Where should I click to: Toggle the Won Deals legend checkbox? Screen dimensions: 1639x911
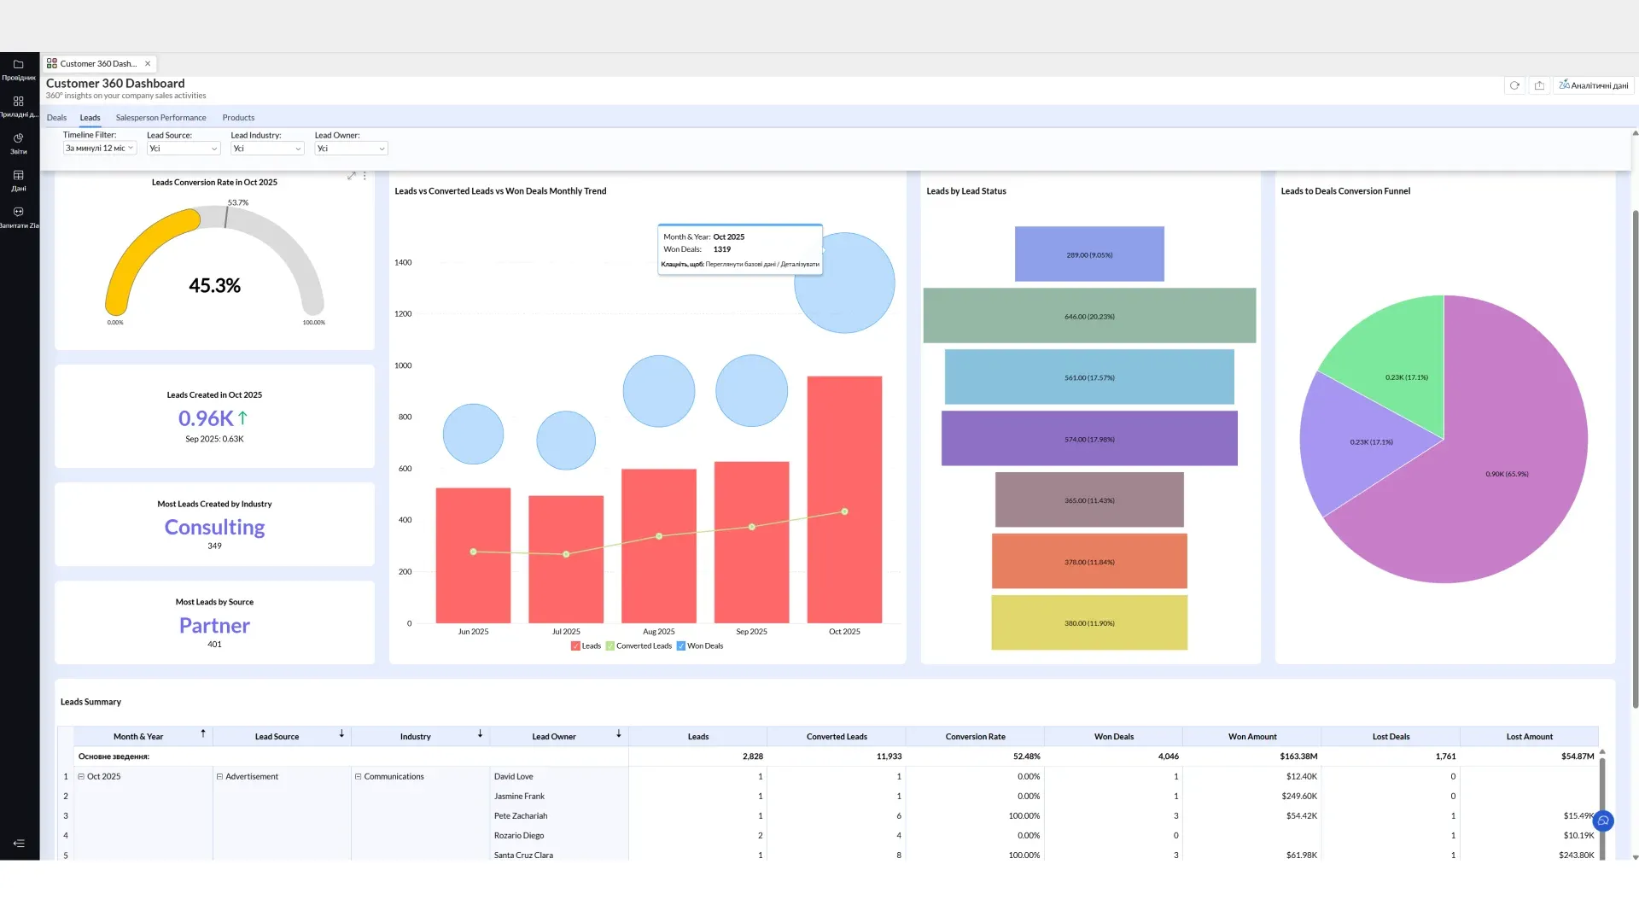681,646
